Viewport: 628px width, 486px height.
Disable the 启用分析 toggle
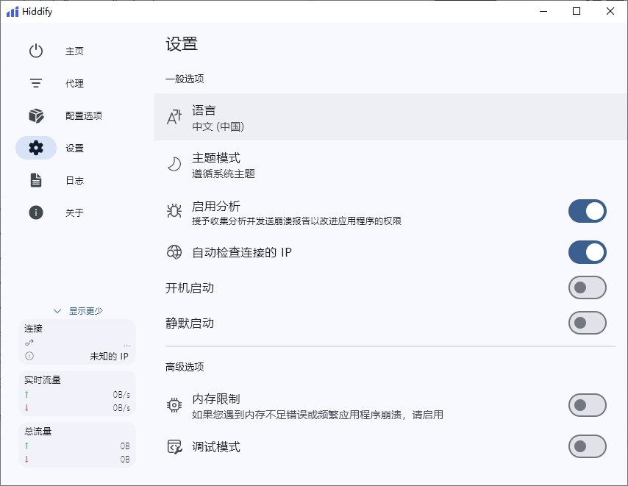(587, 212)
